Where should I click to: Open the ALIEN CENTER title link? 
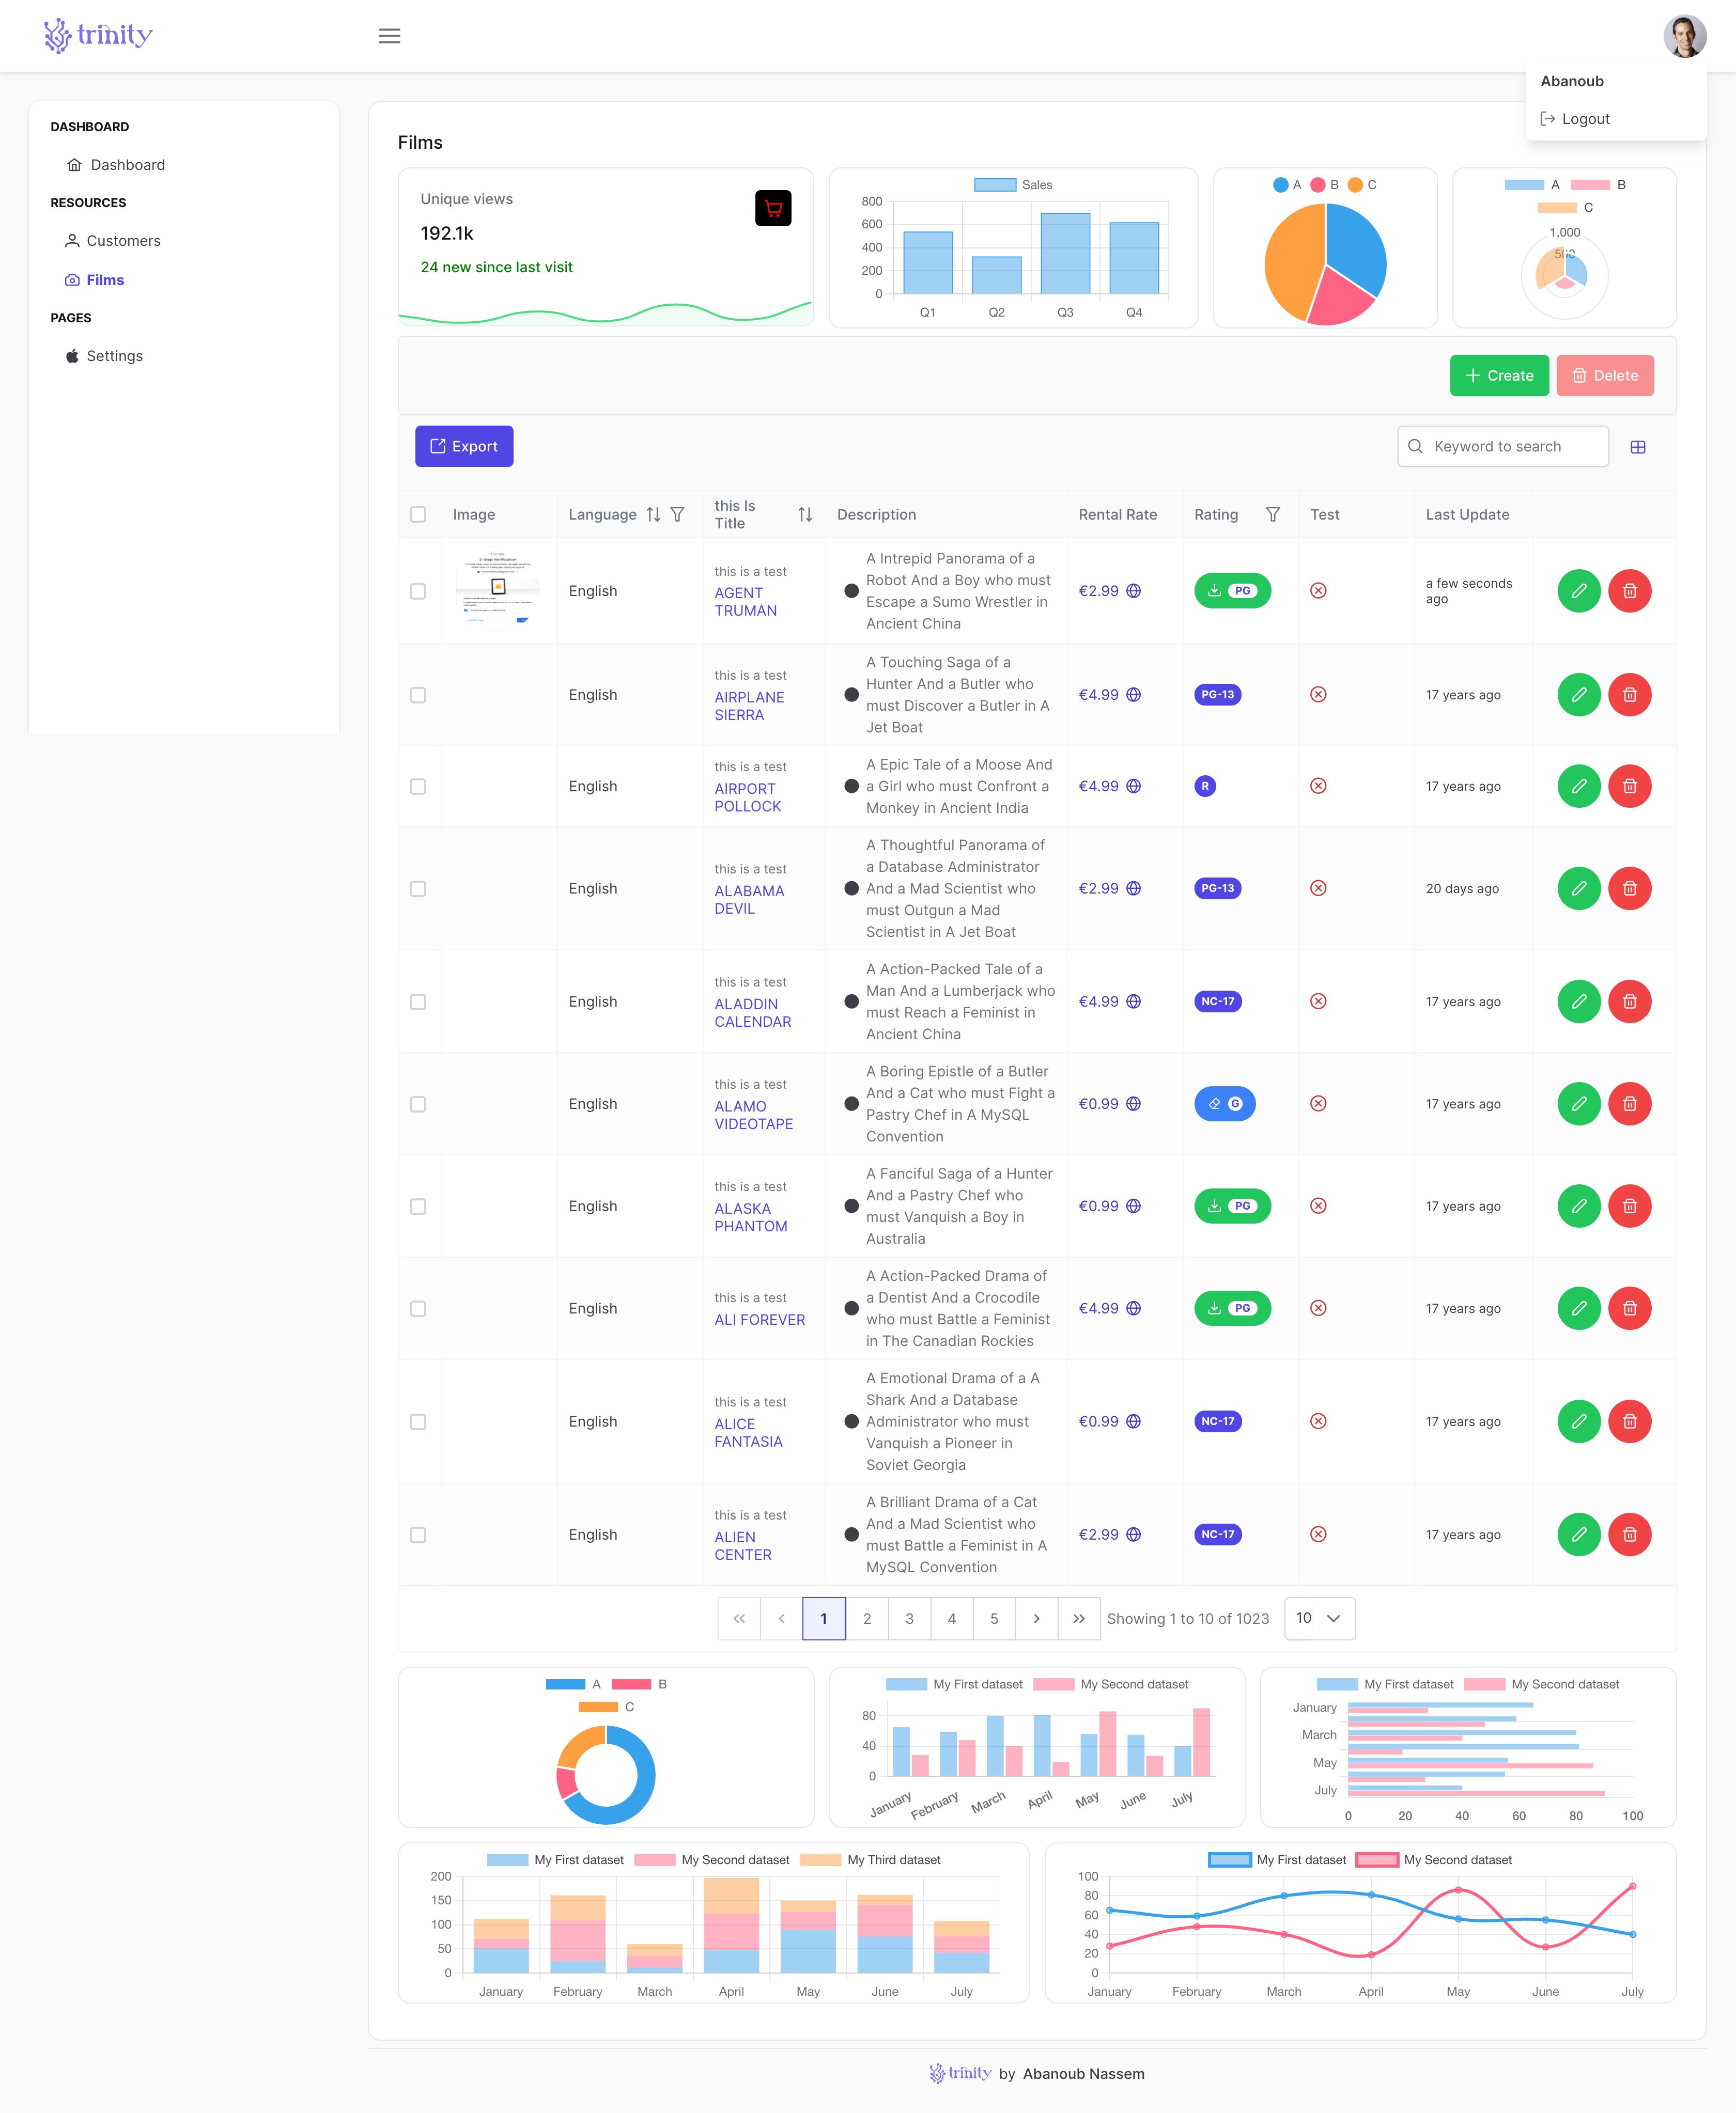tap(743, 1546)
